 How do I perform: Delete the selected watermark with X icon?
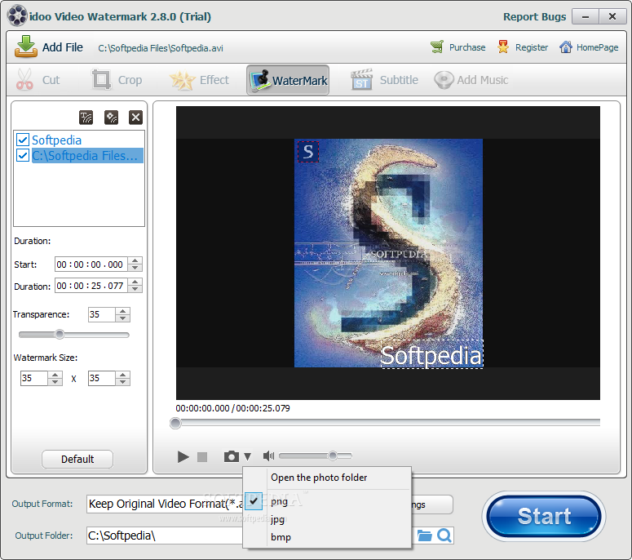coord(136,118)
